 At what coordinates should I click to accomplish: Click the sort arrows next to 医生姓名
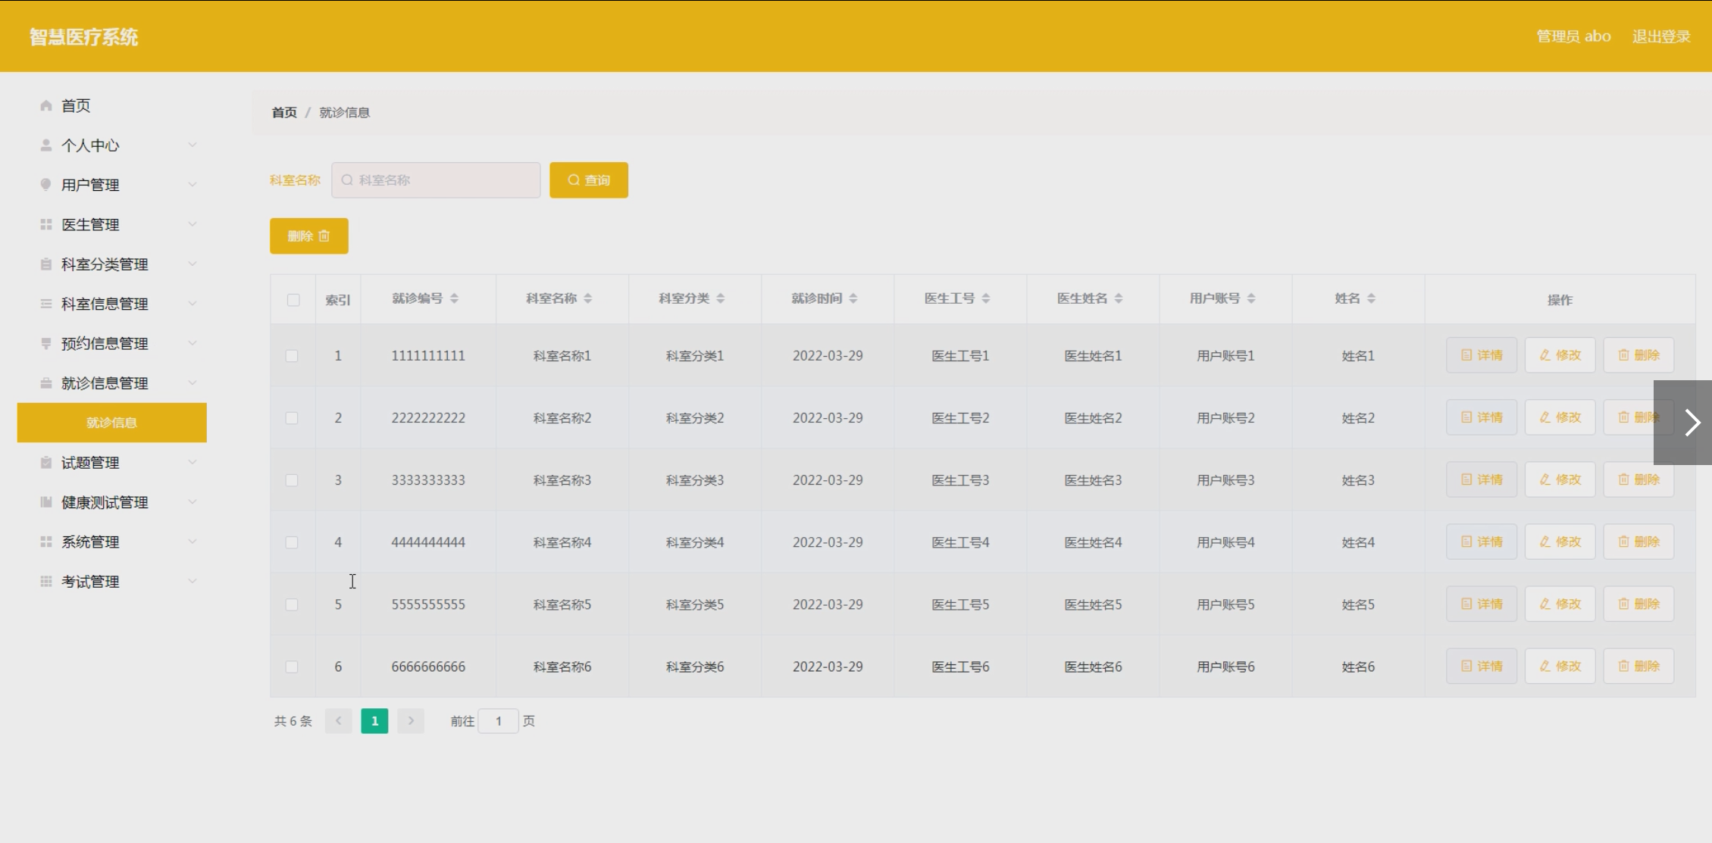click(1119, 298)
